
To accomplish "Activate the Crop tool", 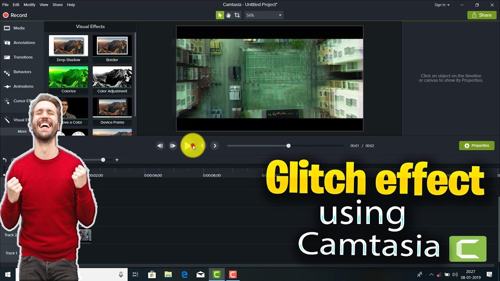I will (x=237, y=15).
